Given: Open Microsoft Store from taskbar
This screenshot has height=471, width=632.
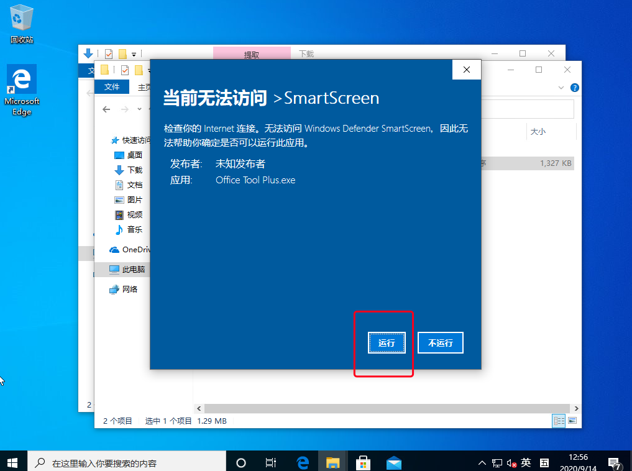Looking at the screenshot, I should click(x=363, y=462).
